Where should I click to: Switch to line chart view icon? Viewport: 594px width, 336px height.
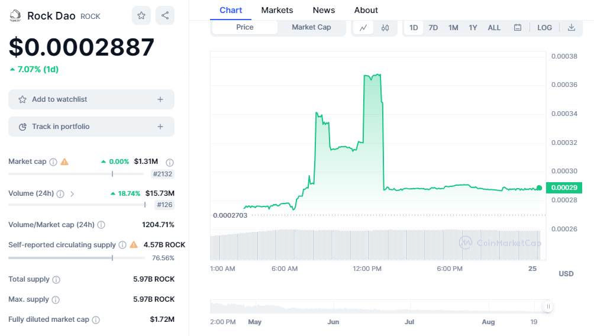(363, 28)
